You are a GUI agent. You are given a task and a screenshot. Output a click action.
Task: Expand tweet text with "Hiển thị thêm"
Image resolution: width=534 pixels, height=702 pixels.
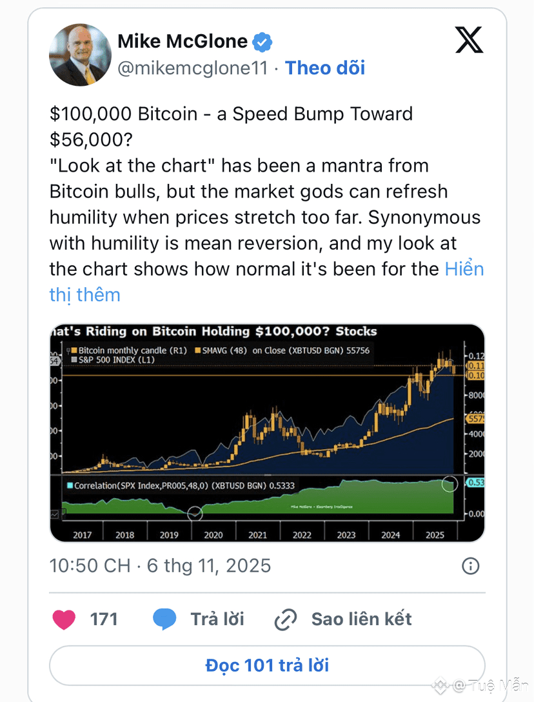point(464,269)
